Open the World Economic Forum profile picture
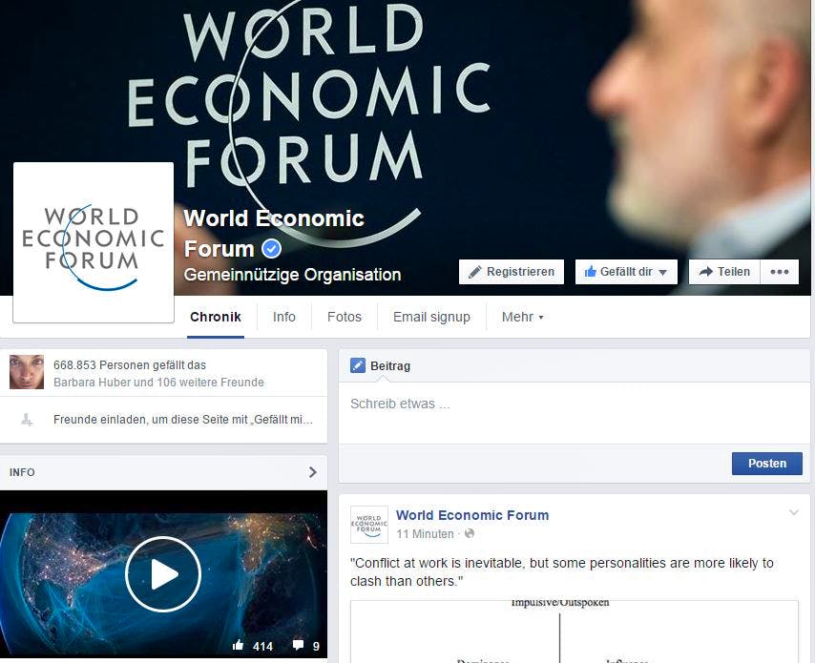This screenshot has width=815, height=663. pyautogui.click(x=94, y=242)
